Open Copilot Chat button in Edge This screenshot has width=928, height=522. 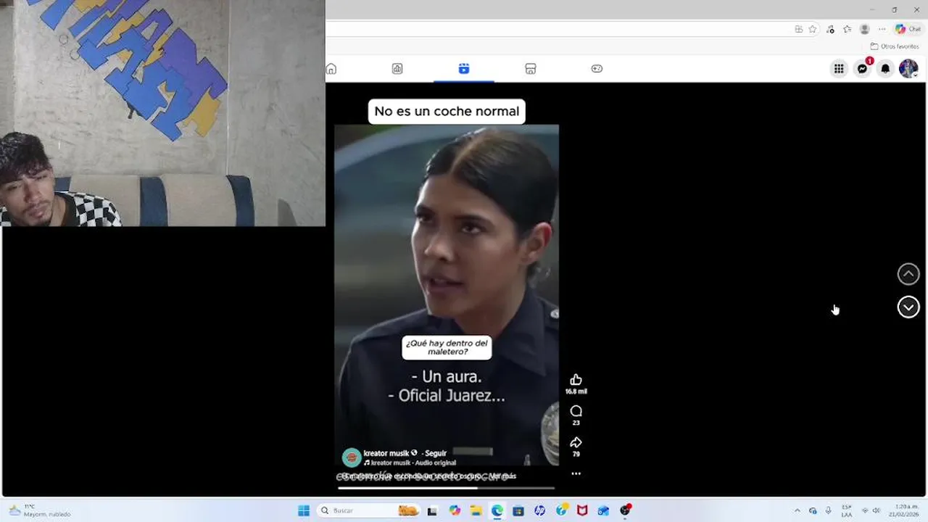[x=909, y=29]
